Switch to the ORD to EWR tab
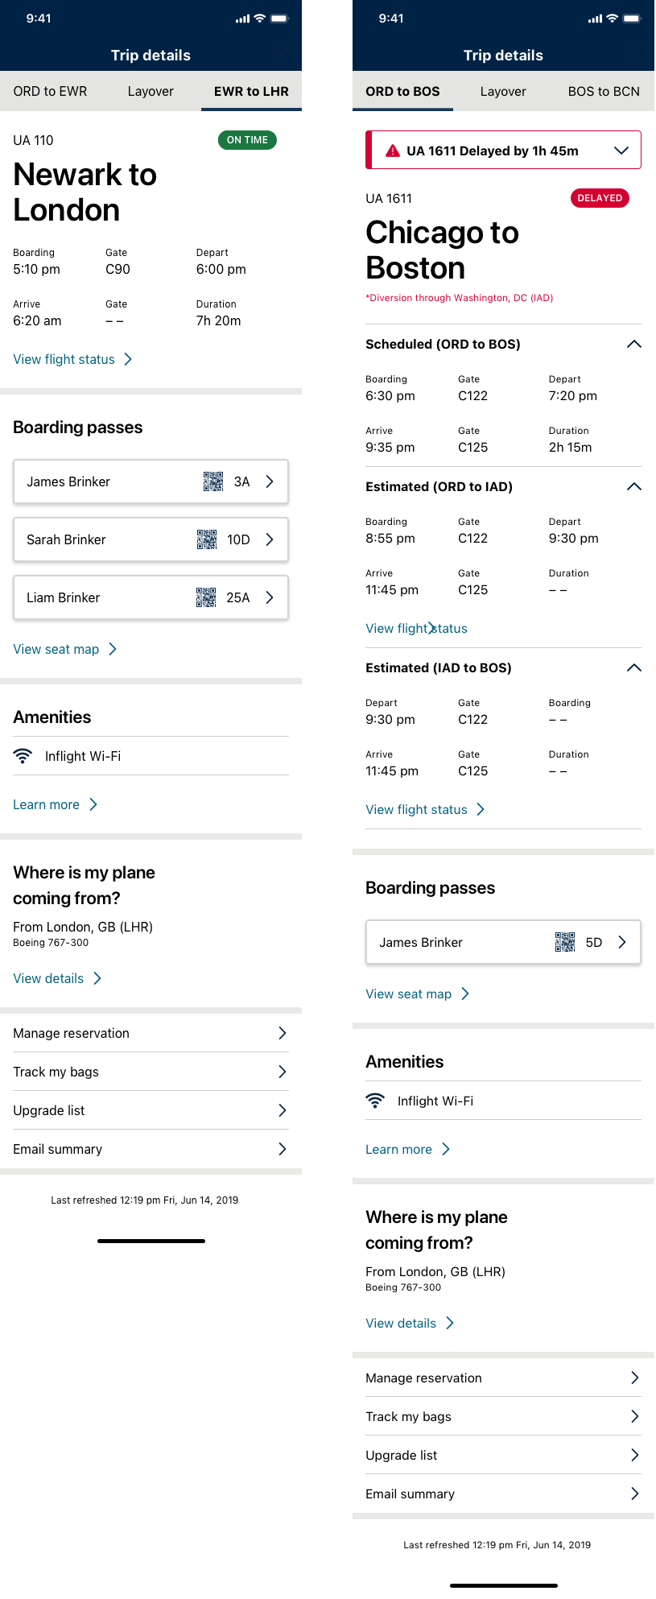The width and height of the screenshot is (656, 1599). click(x=50, y=91)
